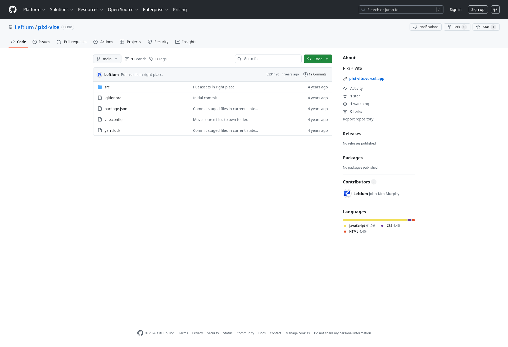This screenshot has width=508, height=347.
Task: Click the 'Move source files to own folder.' commit message
Action: 220,119
